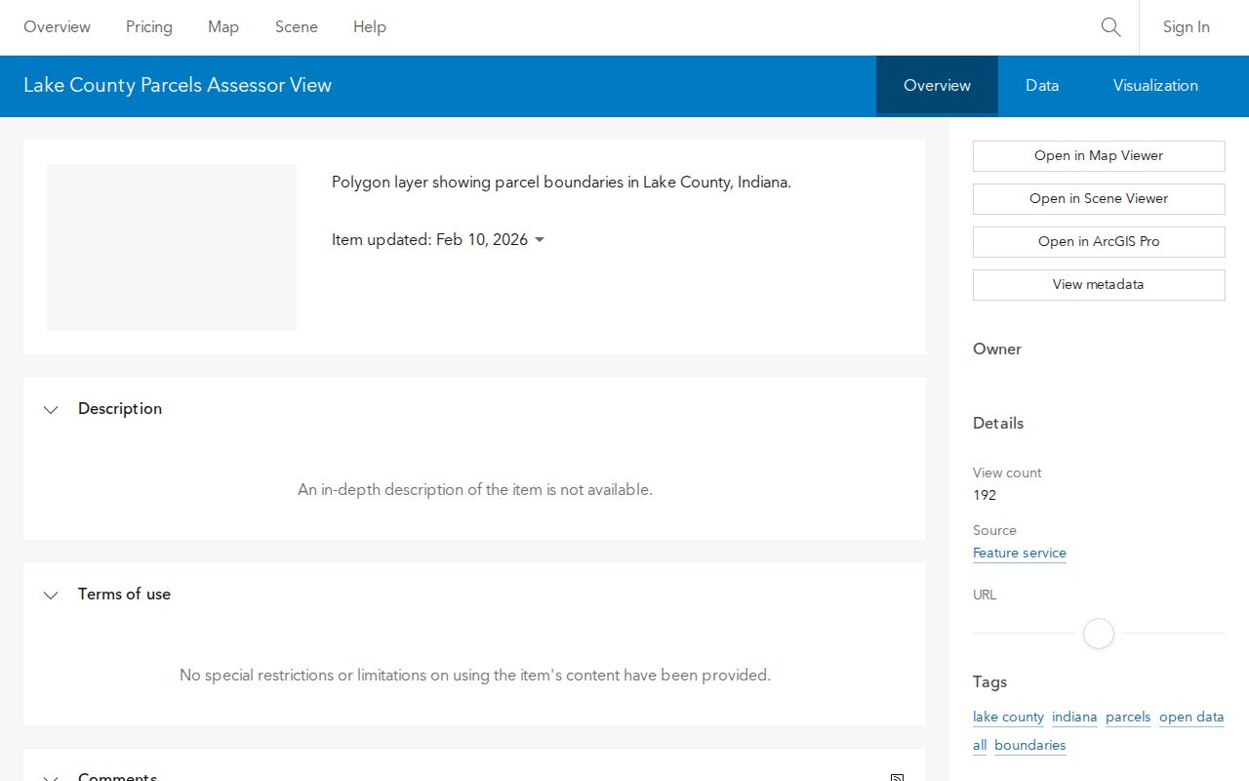Collapse the Terms of use section
The image size is (1249, 781).
click(51, 596)
